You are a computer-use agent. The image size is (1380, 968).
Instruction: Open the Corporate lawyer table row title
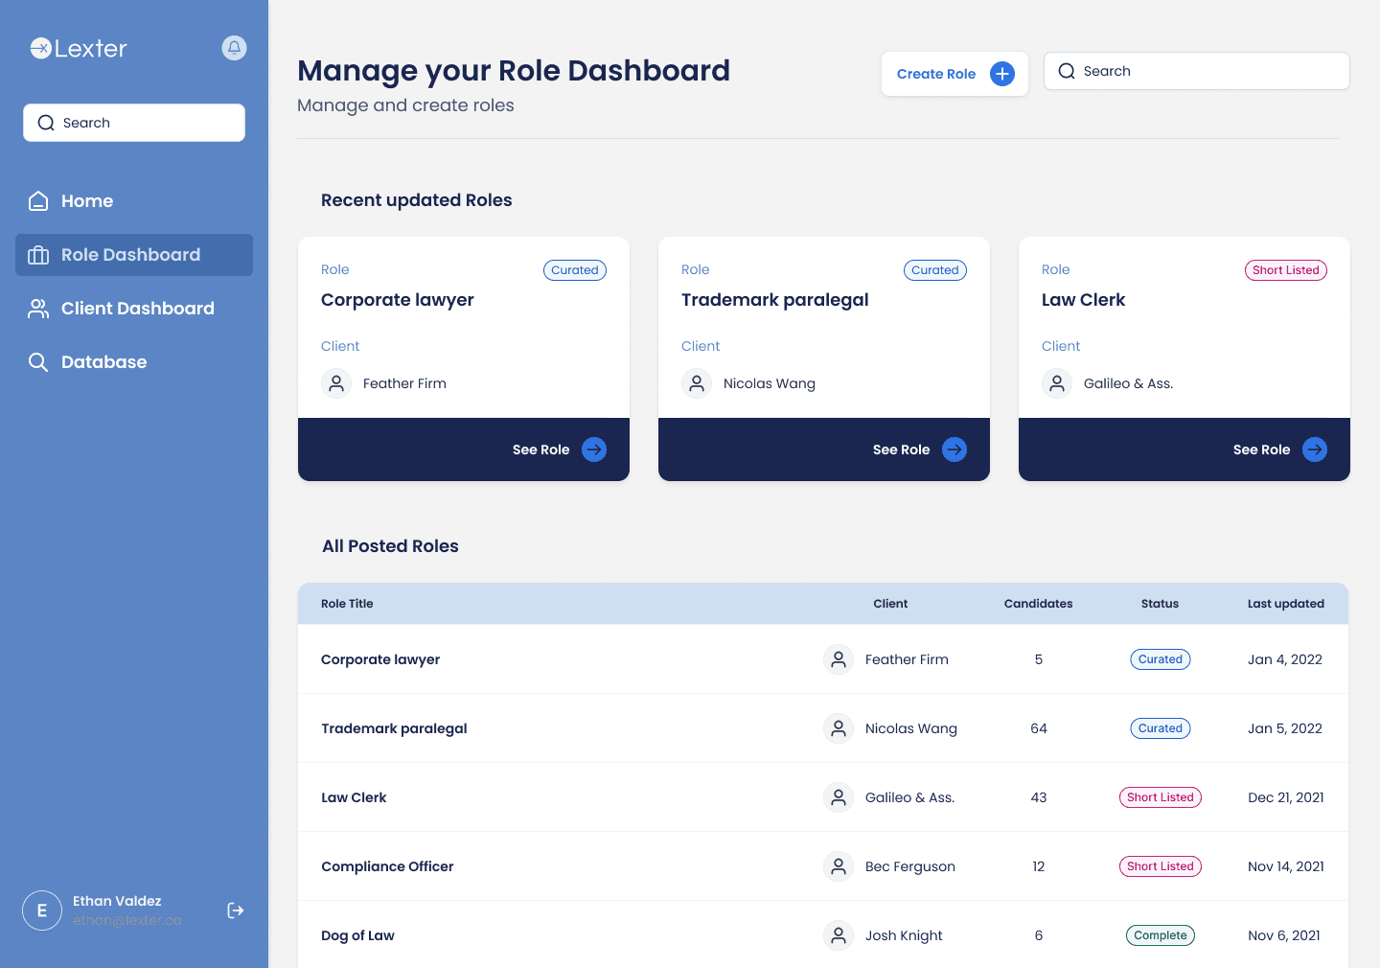[380, 659]
